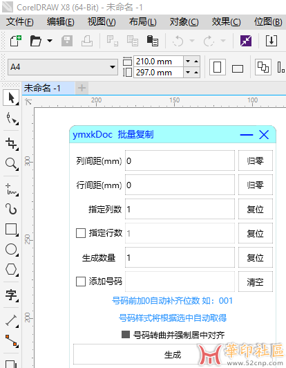Increase page height with up arrow
Screen dimensions: 286x368
pyautogui.click(x=196, y=73)
